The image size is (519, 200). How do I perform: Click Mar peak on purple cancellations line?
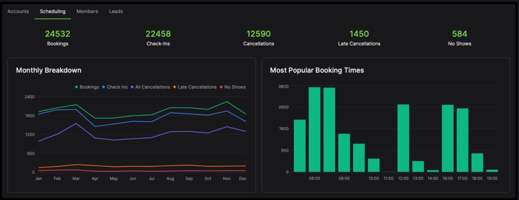(76, 123)
